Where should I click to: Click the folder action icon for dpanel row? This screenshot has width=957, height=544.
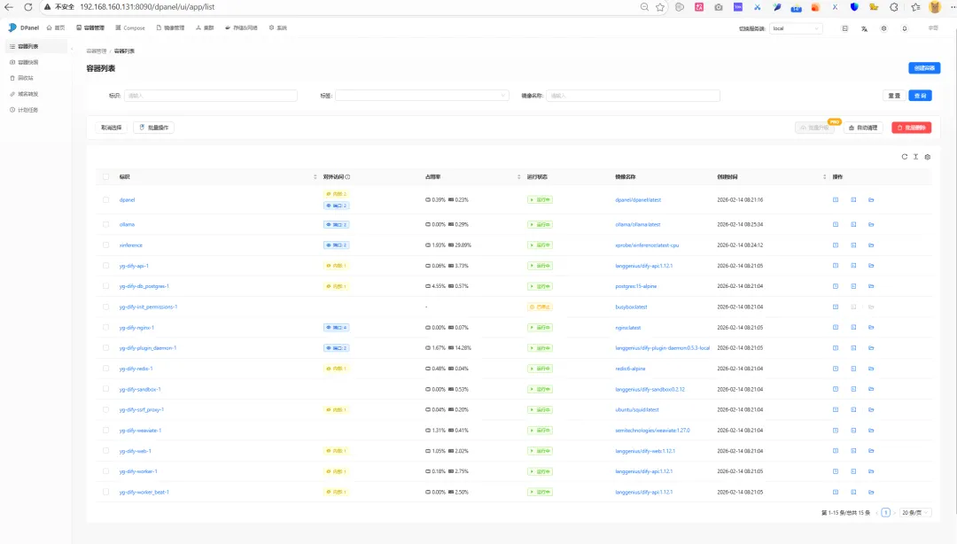(871, 199)
